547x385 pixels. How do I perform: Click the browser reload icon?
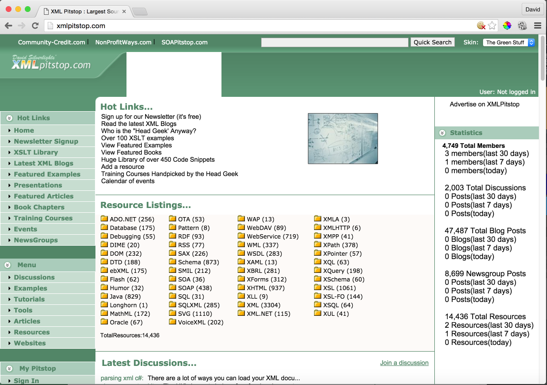pos(35,25)
